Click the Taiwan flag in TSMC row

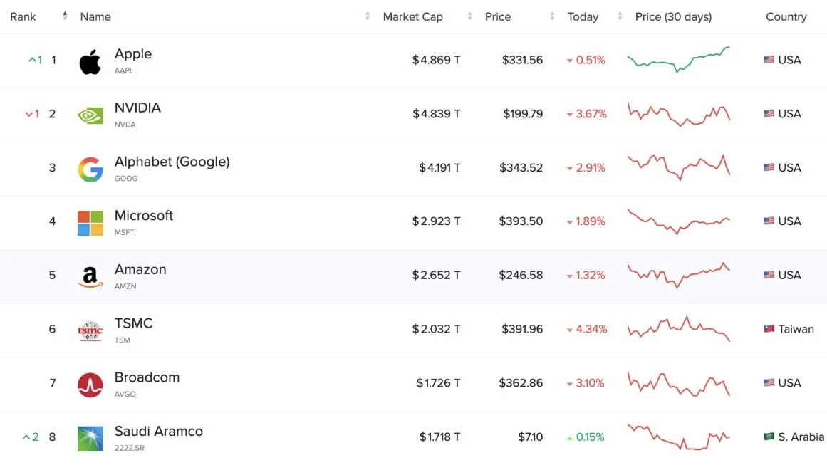click(x=769, y=329)
